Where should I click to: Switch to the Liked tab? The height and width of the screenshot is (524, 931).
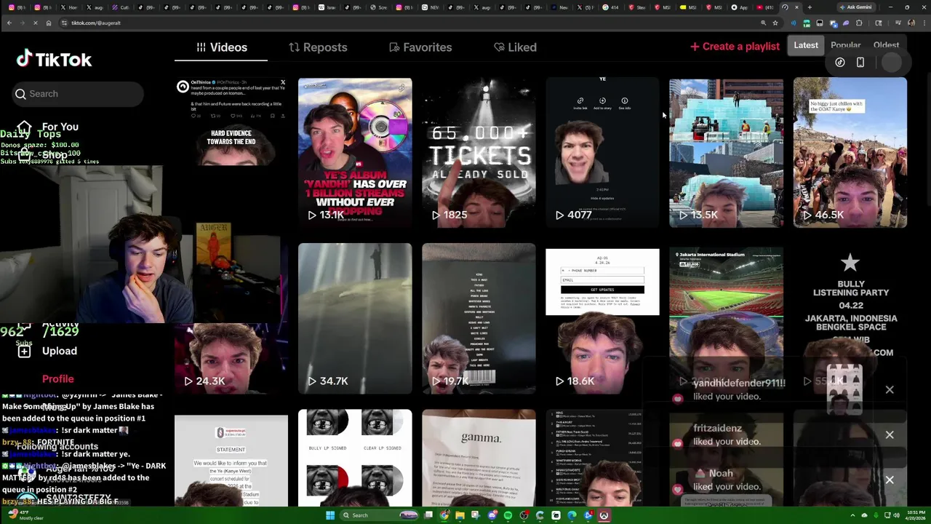click(x=515, y=47)
